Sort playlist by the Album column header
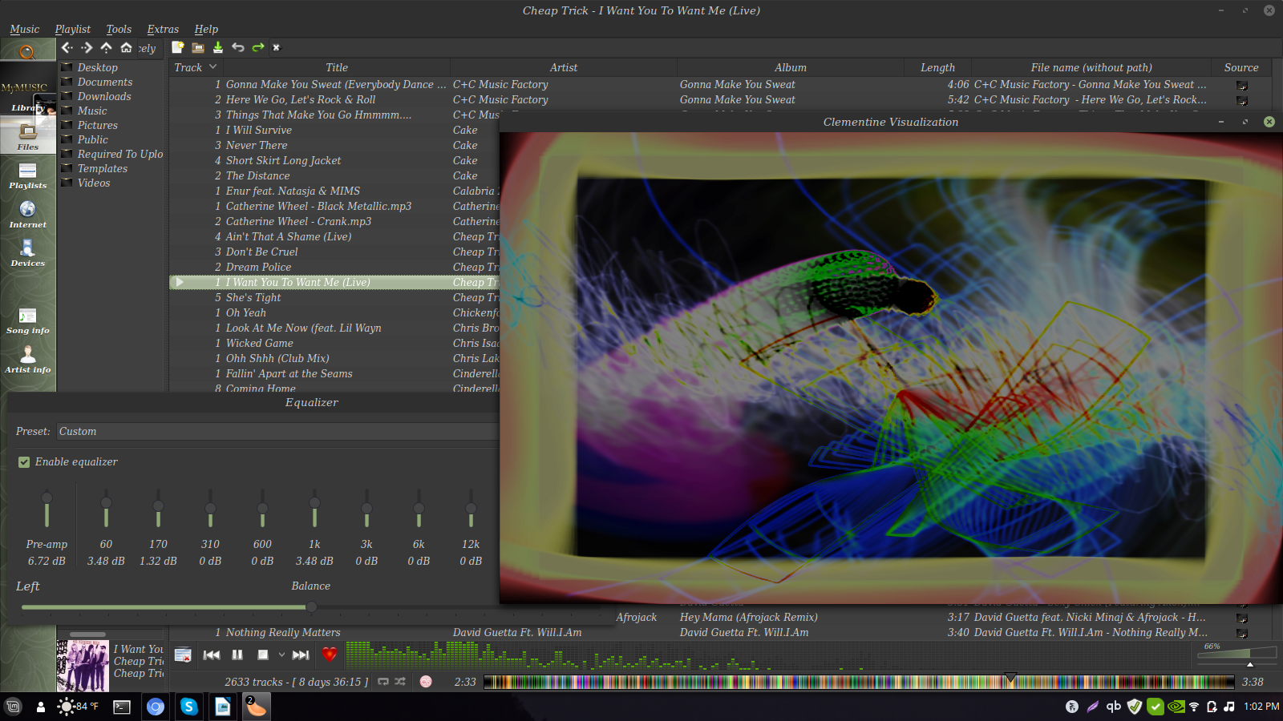This screenshot has height=721, width=1283. tap(791, 67)
